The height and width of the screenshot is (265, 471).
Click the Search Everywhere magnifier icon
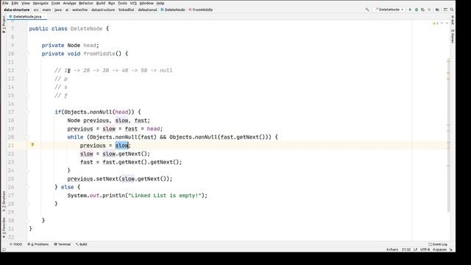(452, 10)
